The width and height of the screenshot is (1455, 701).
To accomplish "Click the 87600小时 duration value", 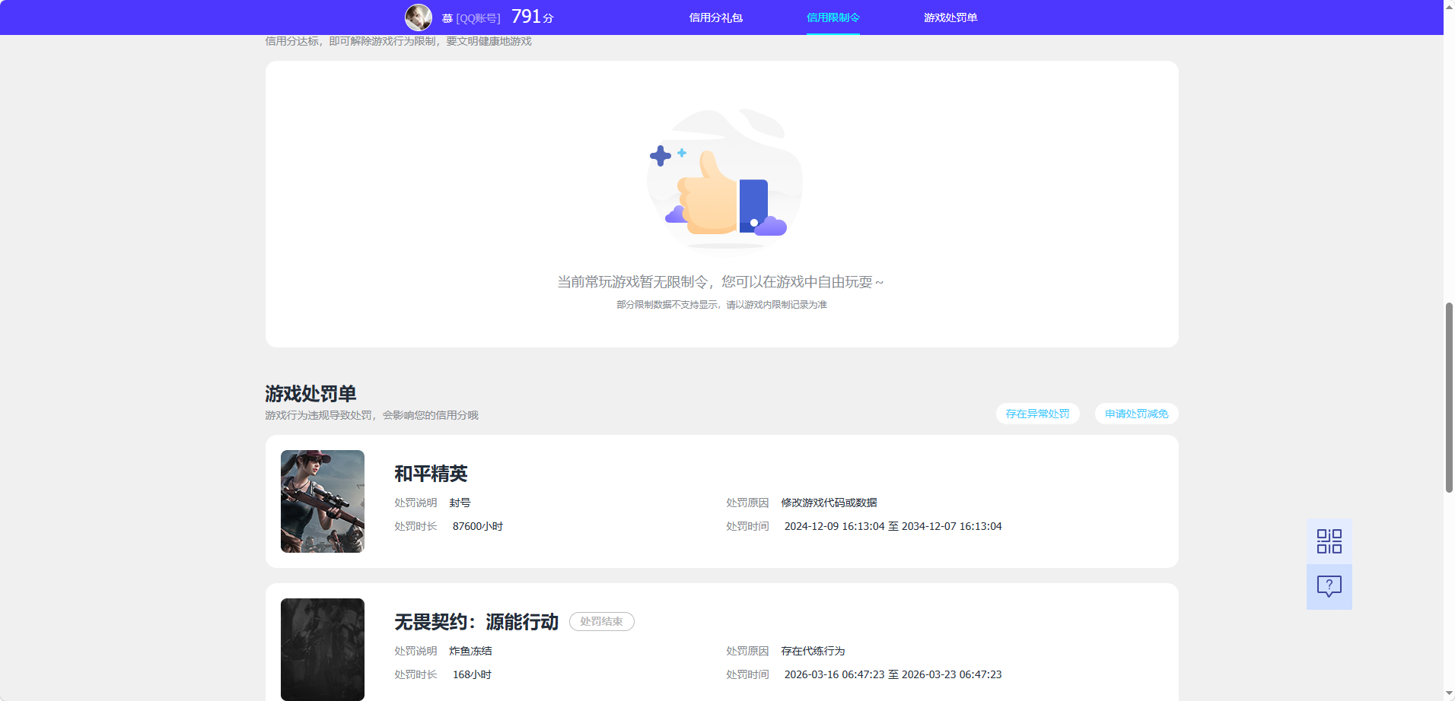I will 478,526.
